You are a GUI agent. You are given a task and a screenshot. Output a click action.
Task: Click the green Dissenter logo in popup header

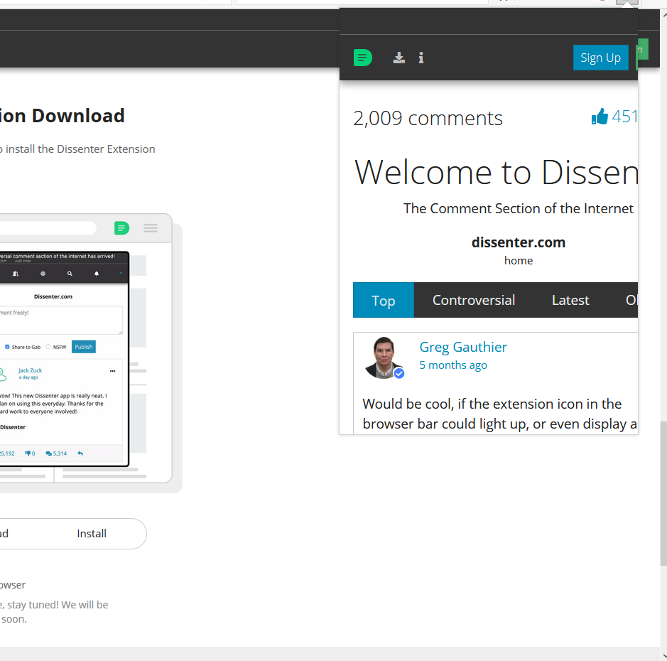click(x=362, y=58)
